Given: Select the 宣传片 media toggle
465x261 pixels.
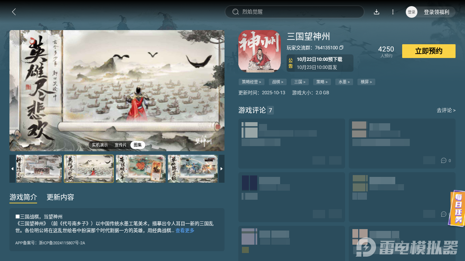Looking at the screenshot, I should pos(121,145).
